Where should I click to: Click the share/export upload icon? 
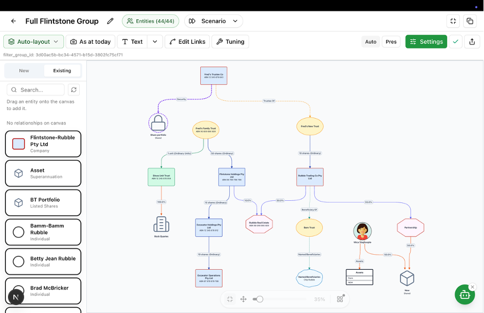(472, 42)
